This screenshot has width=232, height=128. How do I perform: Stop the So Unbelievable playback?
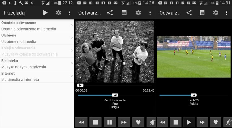pyautogui.click(x=95, y=122)
